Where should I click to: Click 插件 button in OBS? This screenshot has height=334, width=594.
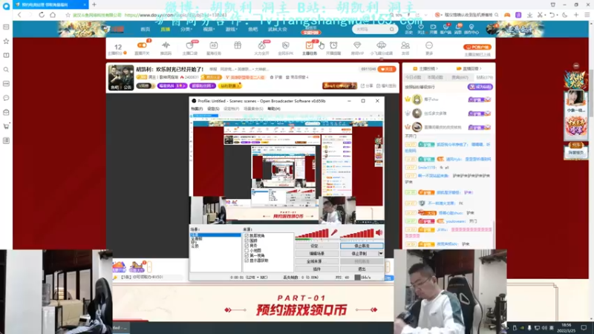[317, 269]
